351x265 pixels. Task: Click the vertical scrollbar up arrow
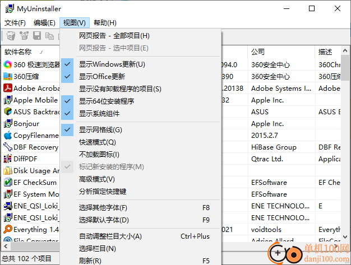pyautogui.click(x=345, y=51)
